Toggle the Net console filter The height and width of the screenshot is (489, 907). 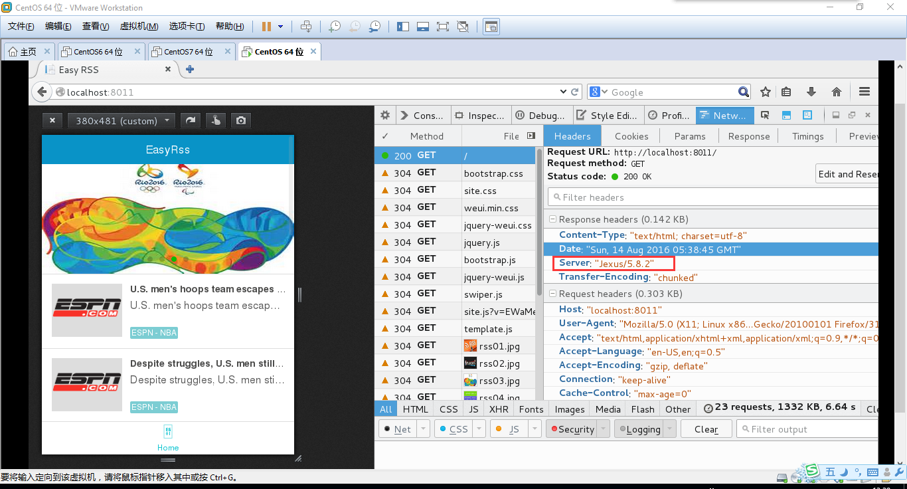pyautogui.click(x=397, y=429)
